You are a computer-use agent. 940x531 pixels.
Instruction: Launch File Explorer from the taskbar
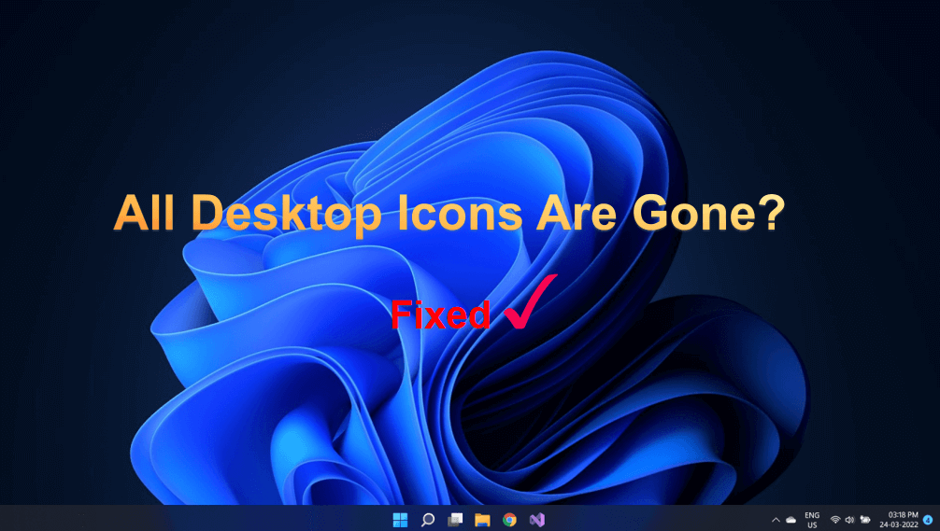pos(482,519)
